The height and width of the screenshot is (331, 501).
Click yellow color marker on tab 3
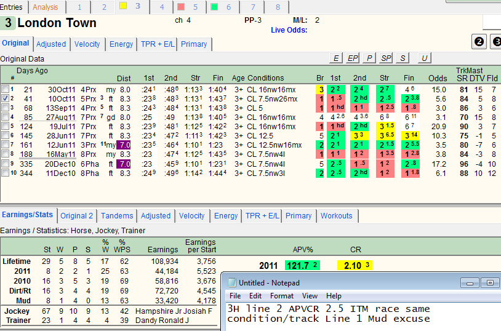(123, 6)
